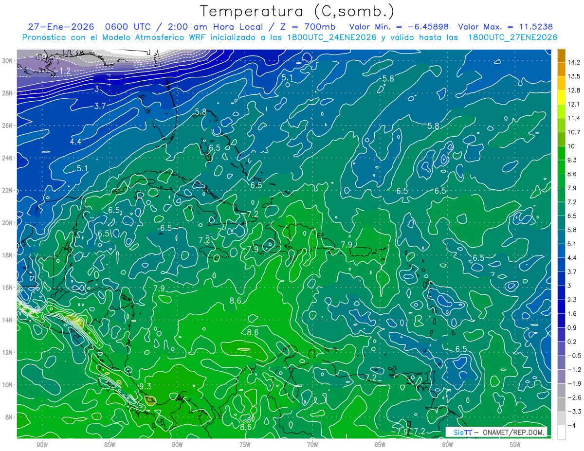
Task: Click latitude axis label "12N"
Action: click(x=7, y=352)
